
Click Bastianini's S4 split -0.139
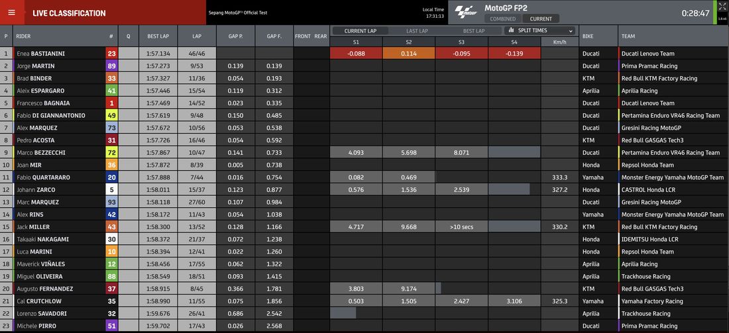(x=515, y=54)
